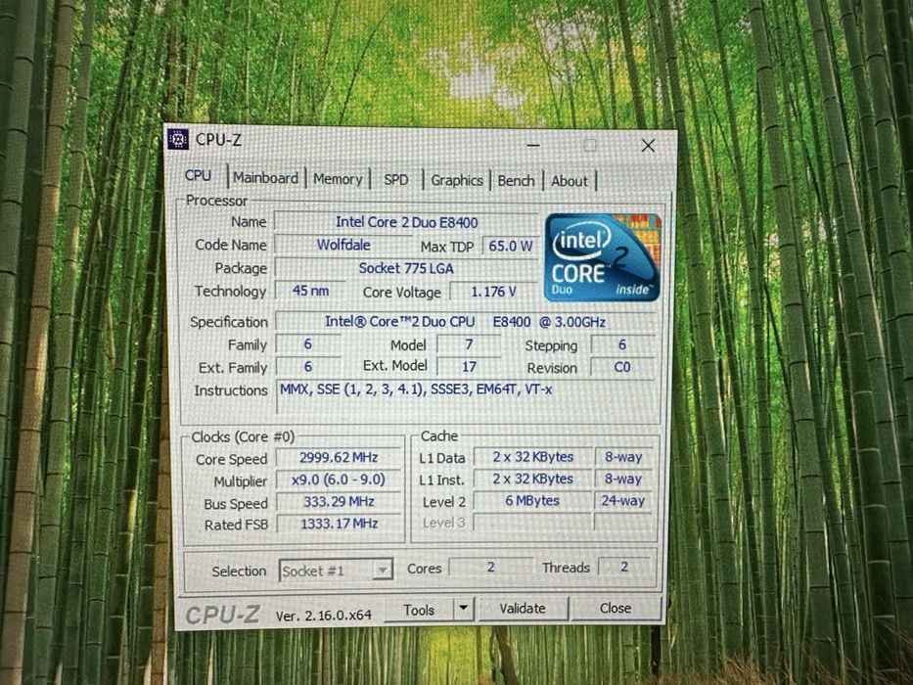Click the version text Ver. 2.16.0.x64
The image size is (913, 685).
tap(324, 616)
